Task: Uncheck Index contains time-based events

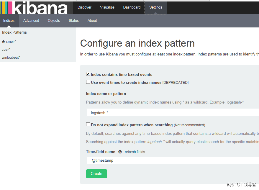Action: (88, 74)
